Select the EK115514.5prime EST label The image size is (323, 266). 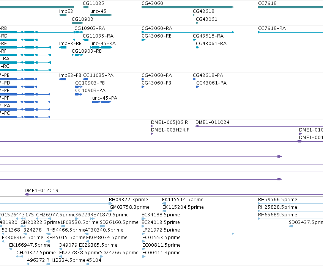183,200
